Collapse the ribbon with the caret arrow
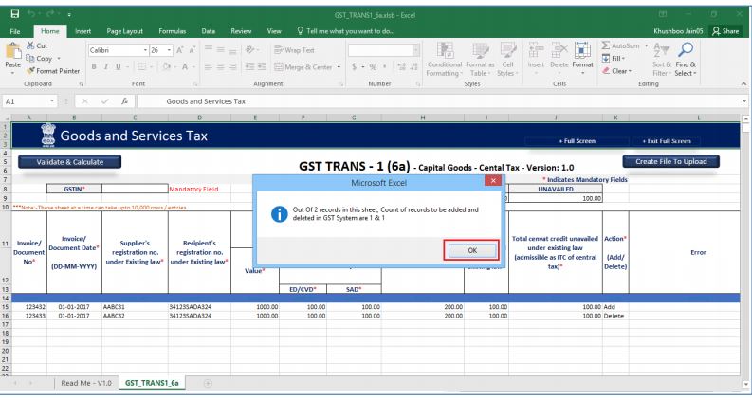This screenshot has width=752, height=400. pyautogui.click(x=743, y=84)
